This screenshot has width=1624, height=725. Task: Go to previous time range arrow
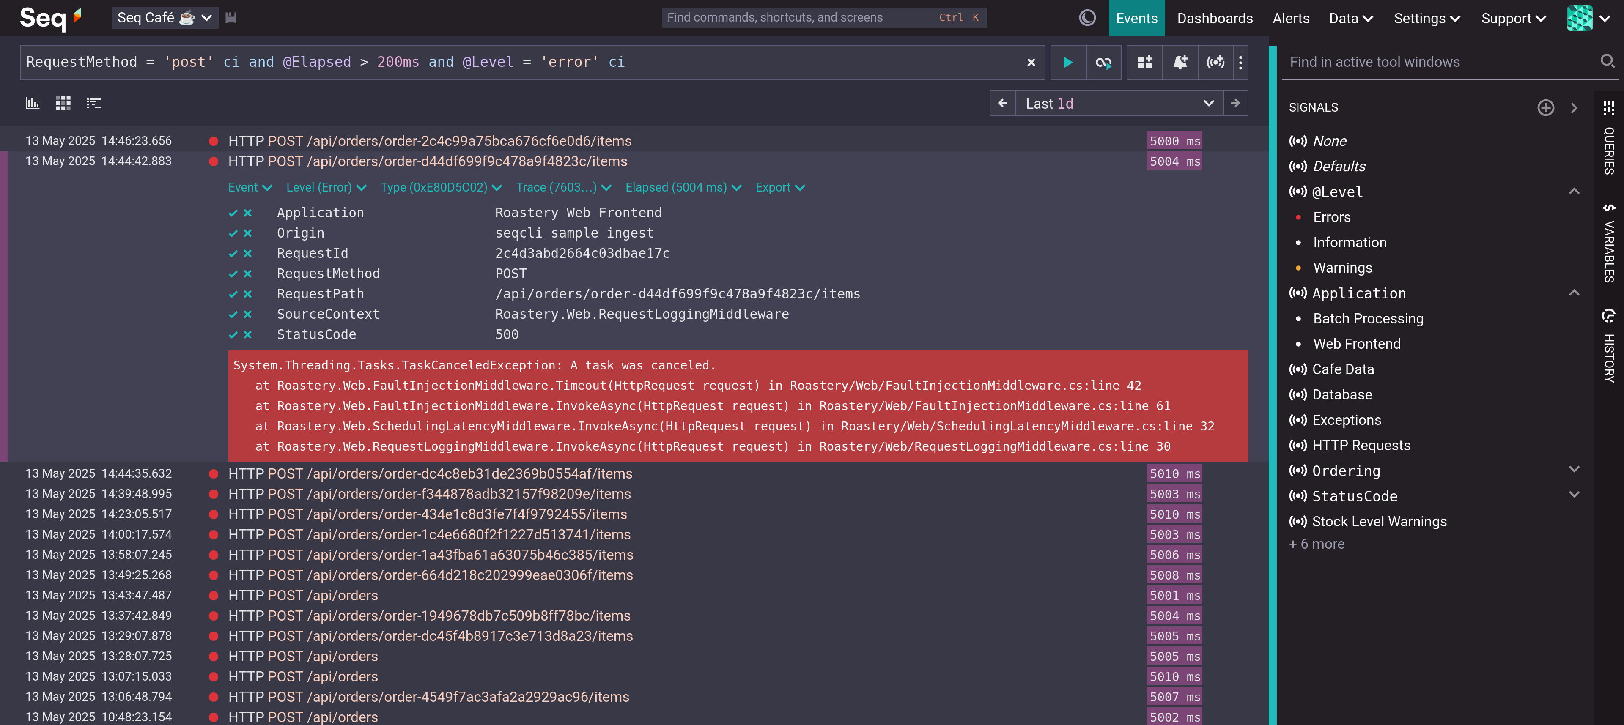point(1002,104)
